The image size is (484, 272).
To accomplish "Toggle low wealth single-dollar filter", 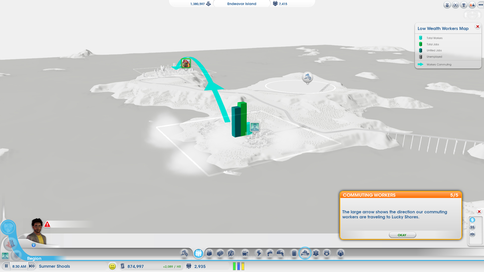I will click(x=472, y=220).
